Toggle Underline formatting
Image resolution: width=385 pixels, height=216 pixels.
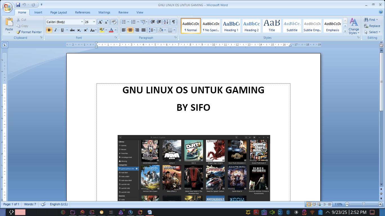click(x=62, y=30)
